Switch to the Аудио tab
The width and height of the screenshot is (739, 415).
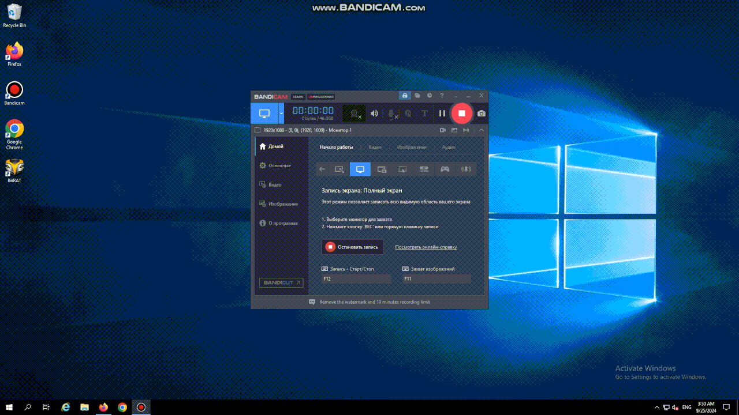pyautogui.click(x=449, y=147)
